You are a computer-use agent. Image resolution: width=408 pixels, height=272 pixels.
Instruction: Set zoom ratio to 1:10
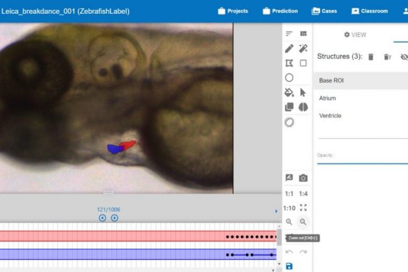click(289, 208)
